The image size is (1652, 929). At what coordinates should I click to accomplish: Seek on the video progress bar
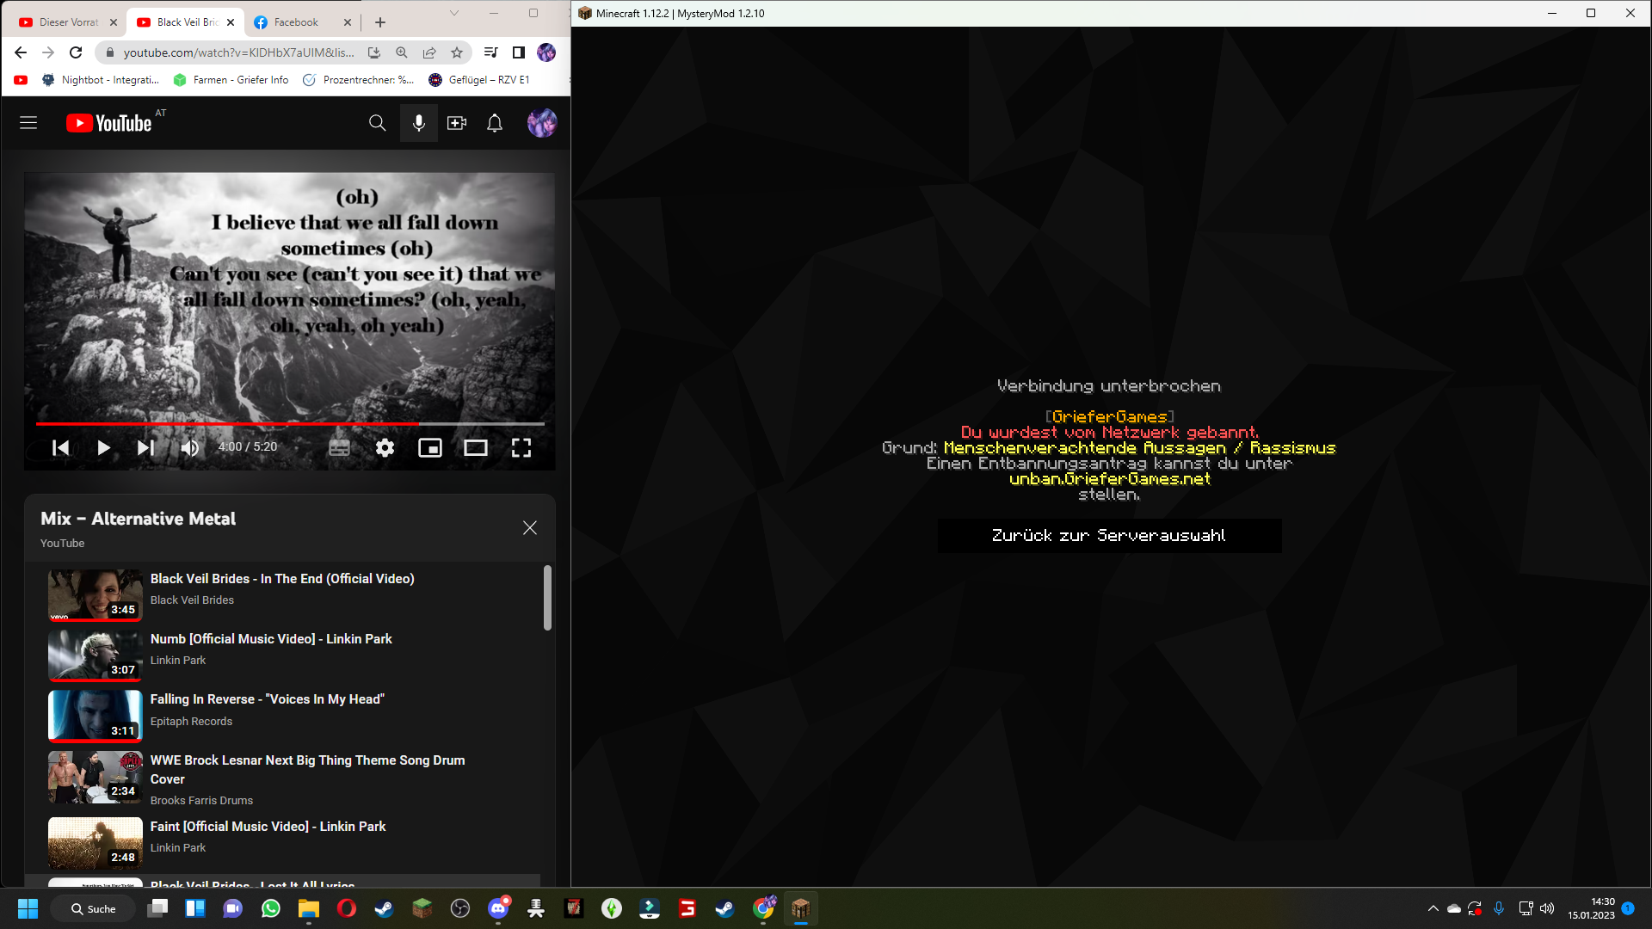pyautogui.click(x=290, y=424)
